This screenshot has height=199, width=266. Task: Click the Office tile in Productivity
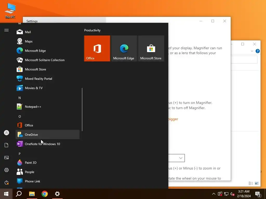click(97, 48)
